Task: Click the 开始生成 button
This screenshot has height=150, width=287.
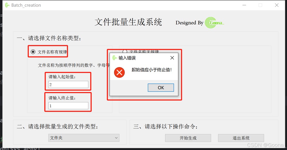Action: [x=188, y=138]
